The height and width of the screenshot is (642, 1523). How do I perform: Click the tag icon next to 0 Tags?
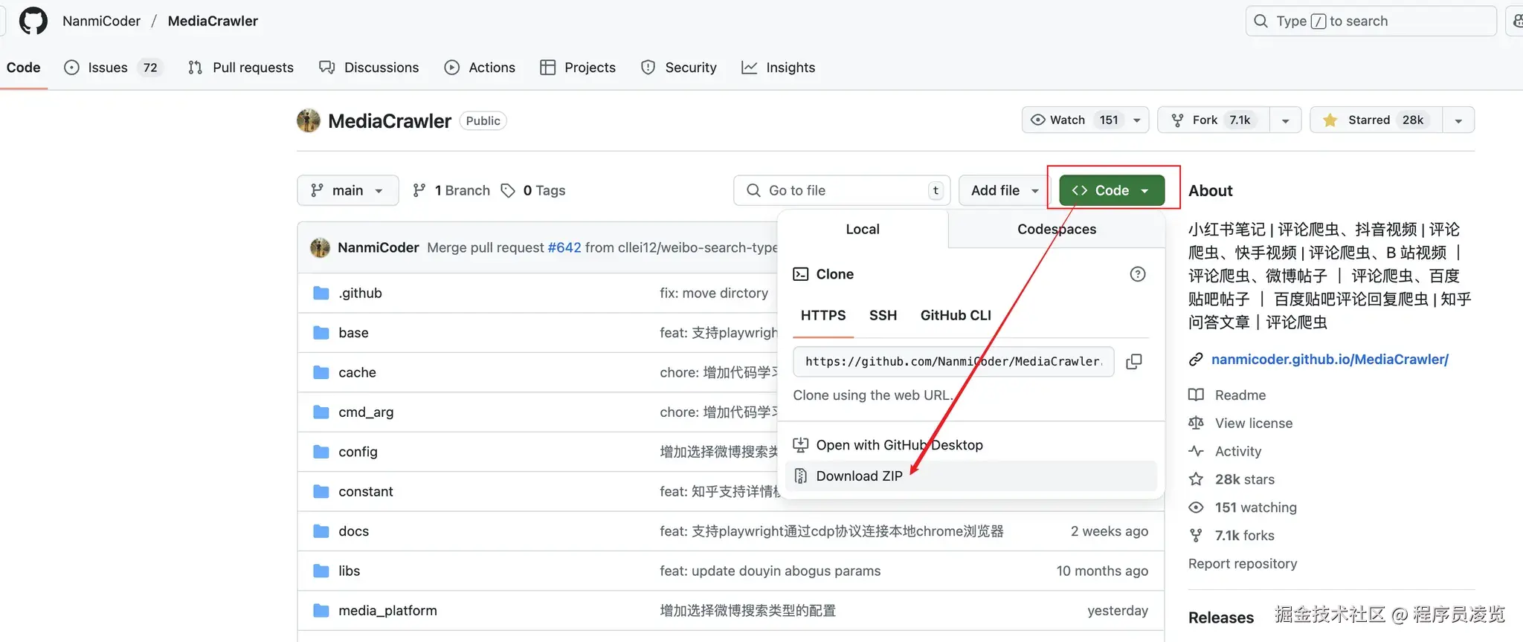coord(508,190)
